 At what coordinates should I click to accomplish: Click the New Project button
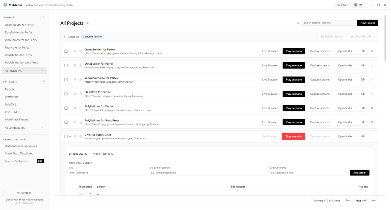click(x=368, y=23)
